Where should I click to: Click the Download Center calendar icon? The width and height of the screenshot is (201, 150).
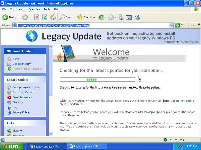(9, 92)
